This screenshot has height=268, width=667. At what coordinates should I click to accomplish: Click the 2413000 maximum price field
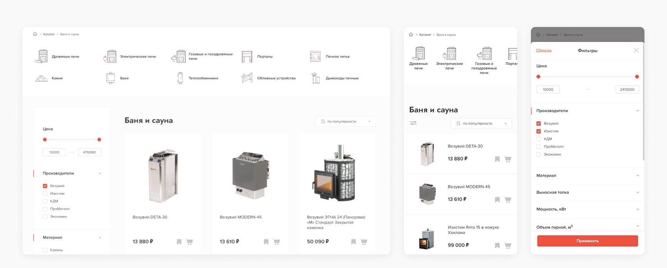click(x=627, y=89)
